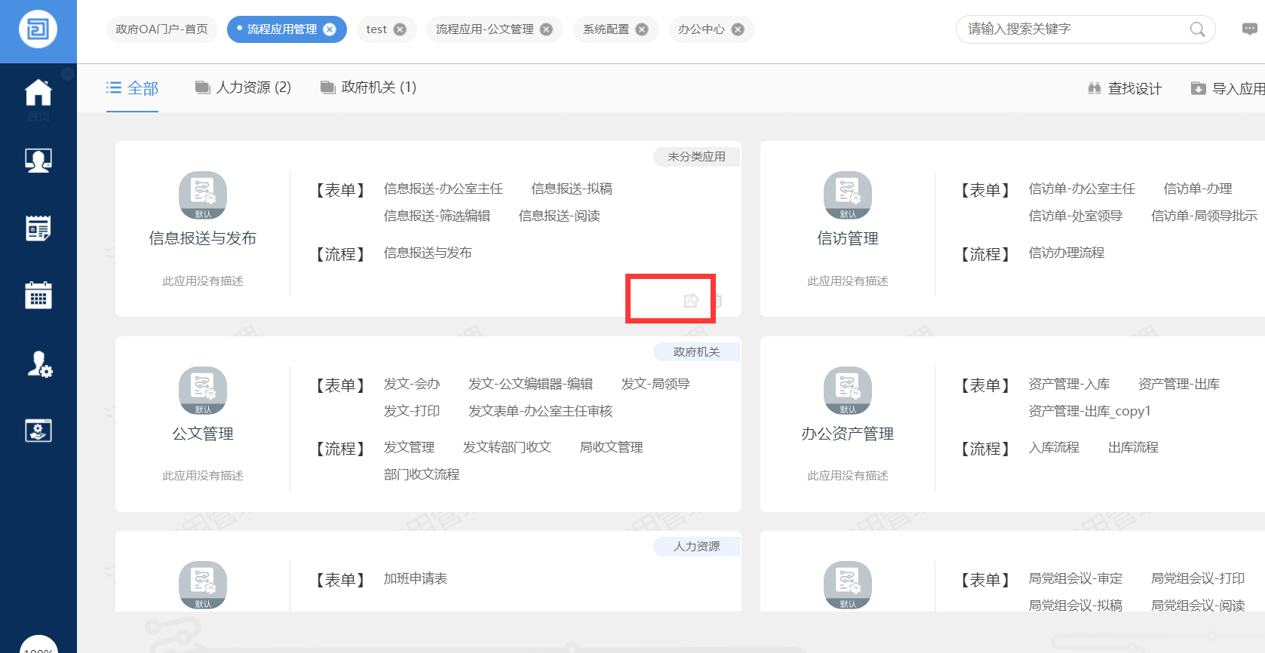Open the 信访办理流程 flow
Screen dimensions: 1265x653
[x=1067, y=253]
